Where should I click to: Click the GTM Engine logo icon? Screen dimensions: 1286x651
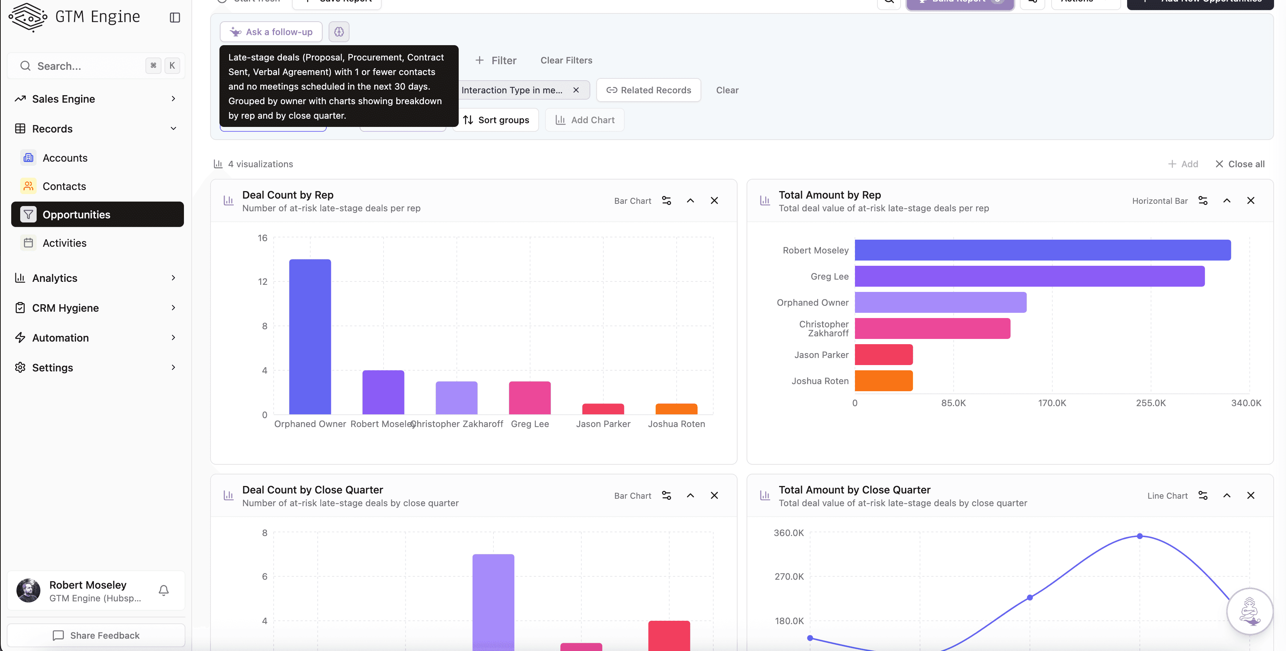click(28, 18)
